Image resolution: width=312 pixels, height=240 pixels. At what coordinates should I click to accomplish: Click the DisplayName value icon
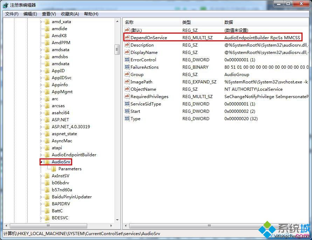tap(127, 52)
